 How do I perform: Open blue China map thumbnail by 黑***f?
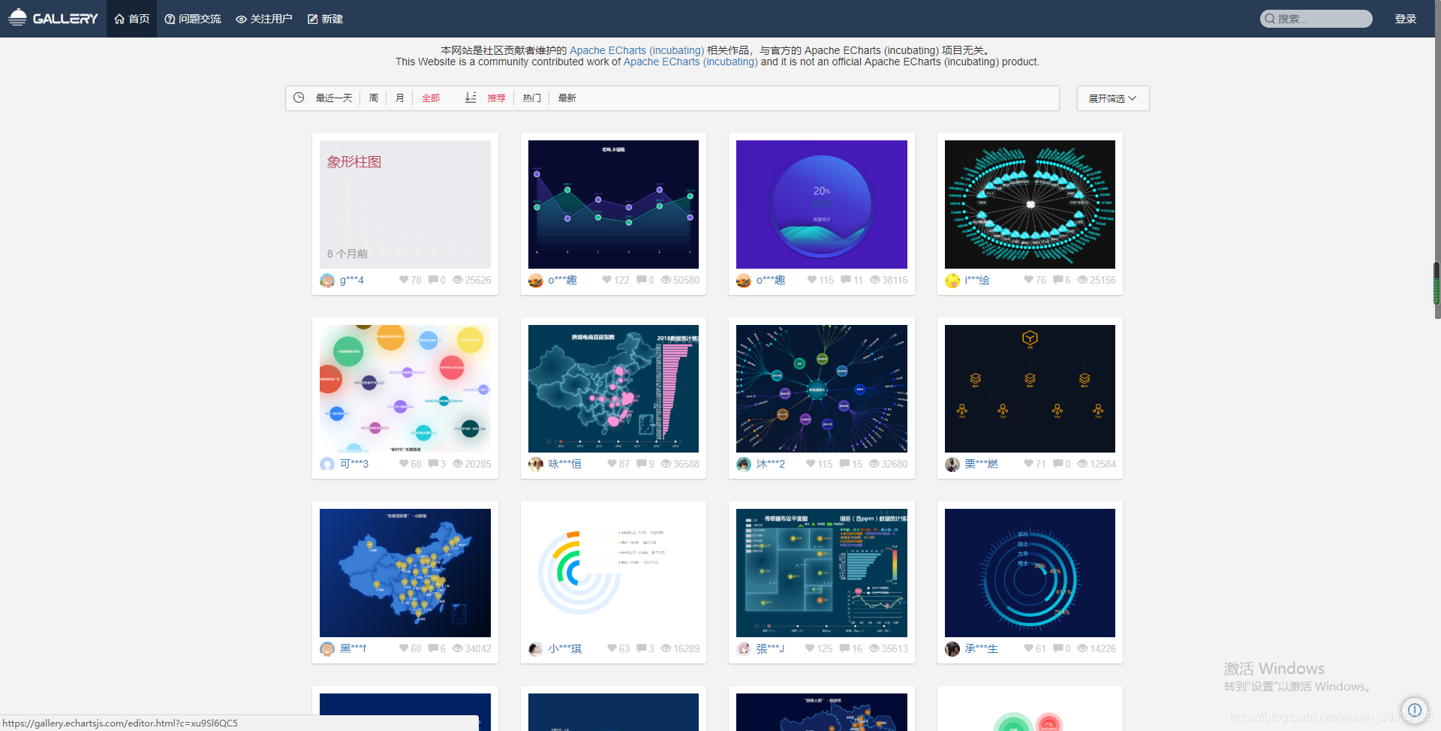pyautogui.click(x=405, y=573)
